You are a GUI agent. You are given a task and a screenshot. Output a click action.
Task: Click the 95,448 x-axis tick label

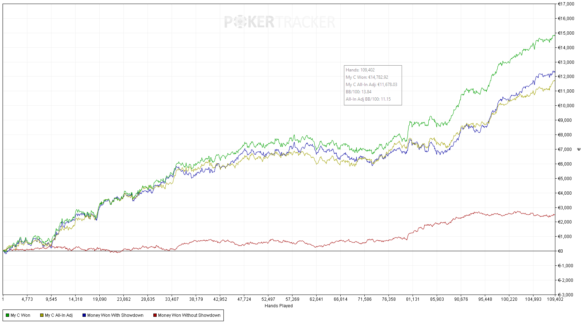click(x=485, y=299)
